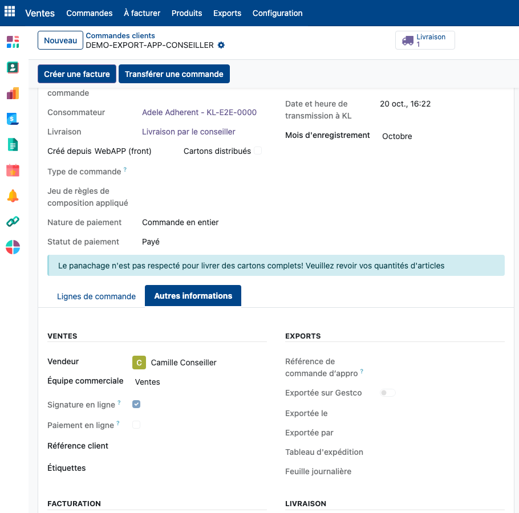Image resolution: width=519 pixels, height=513 pixels.
Task: Open the Livraison smart button with truck
Action: [x=425, y=40]
